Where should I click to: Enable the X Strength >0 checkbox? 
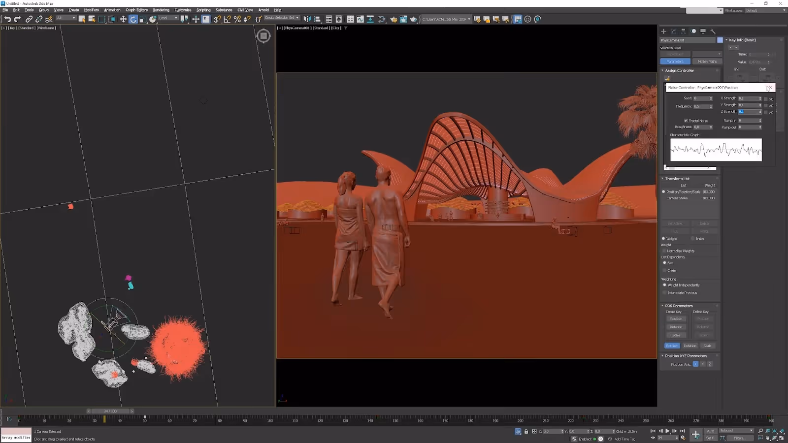point(766,99)
